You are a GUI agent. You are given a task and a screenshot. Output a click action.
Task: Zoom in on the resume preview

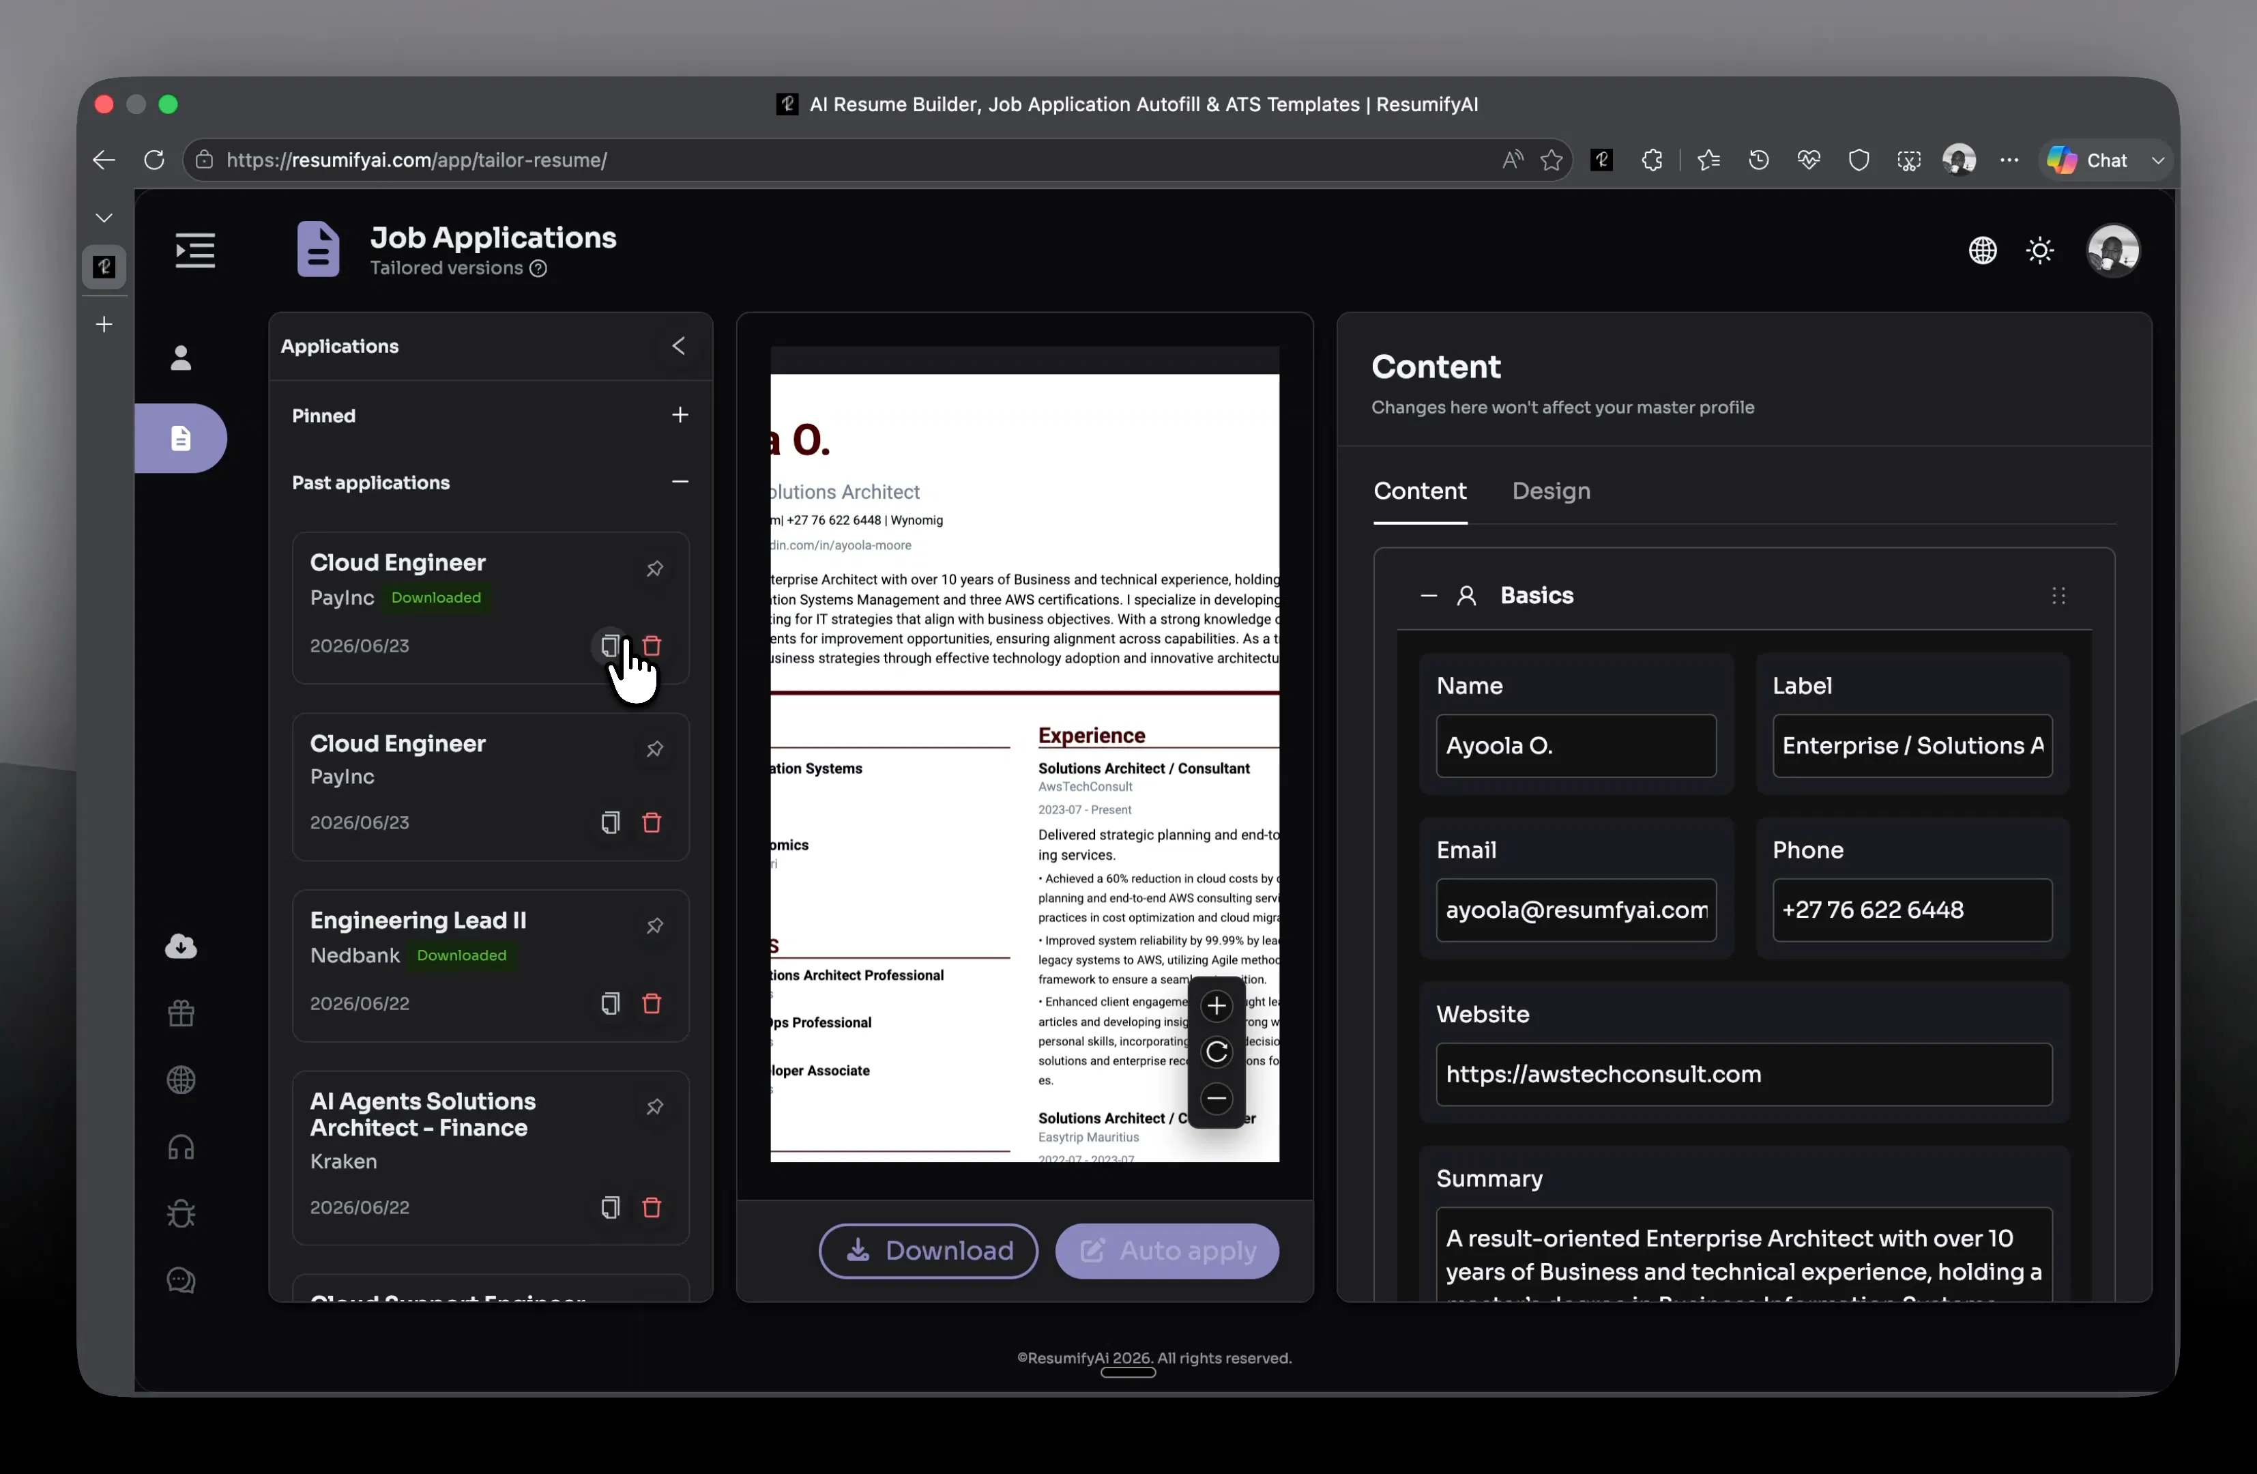[x=1216, y=1005]
